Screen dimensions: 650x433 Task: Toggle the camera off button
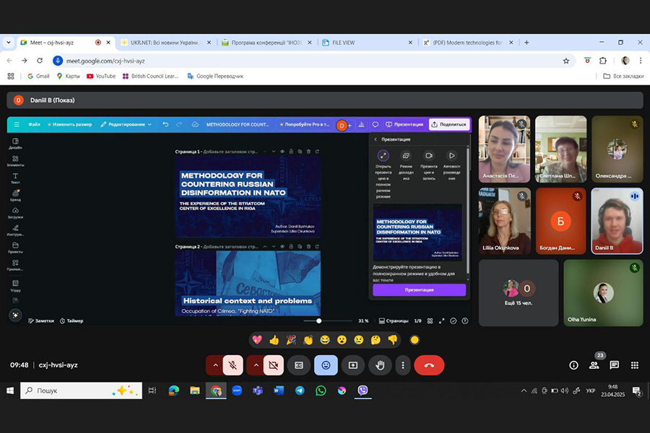click(273, 365)
